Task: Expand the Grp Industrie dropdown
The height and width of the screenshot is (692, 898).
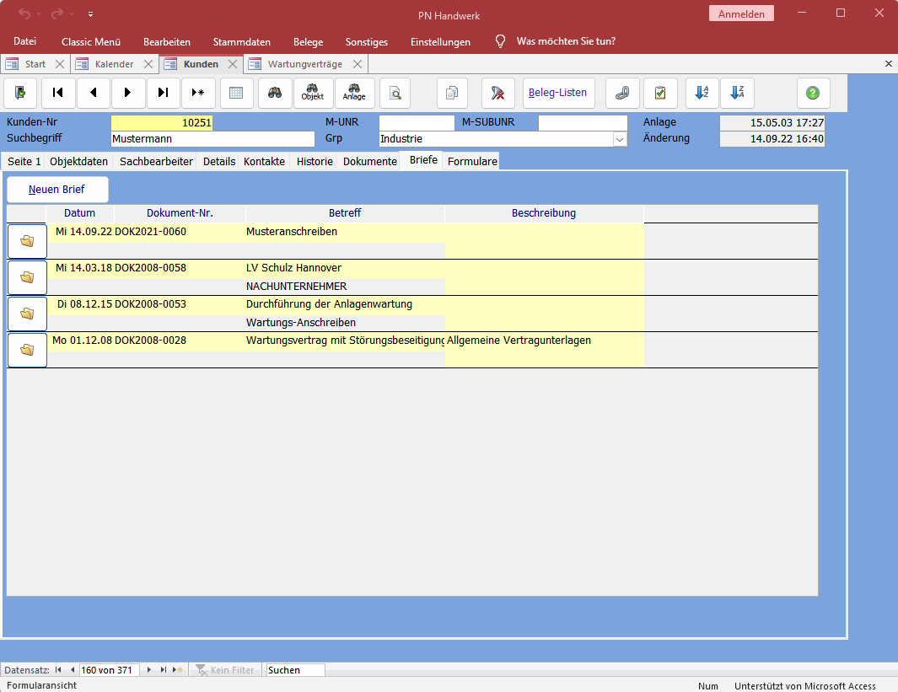Action: 620,139
